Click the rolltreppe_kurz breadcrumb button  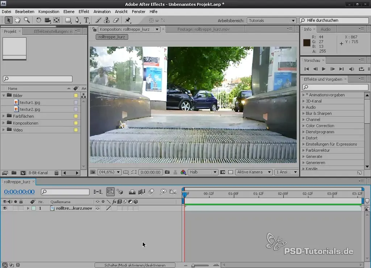click(x=112, y=37)
